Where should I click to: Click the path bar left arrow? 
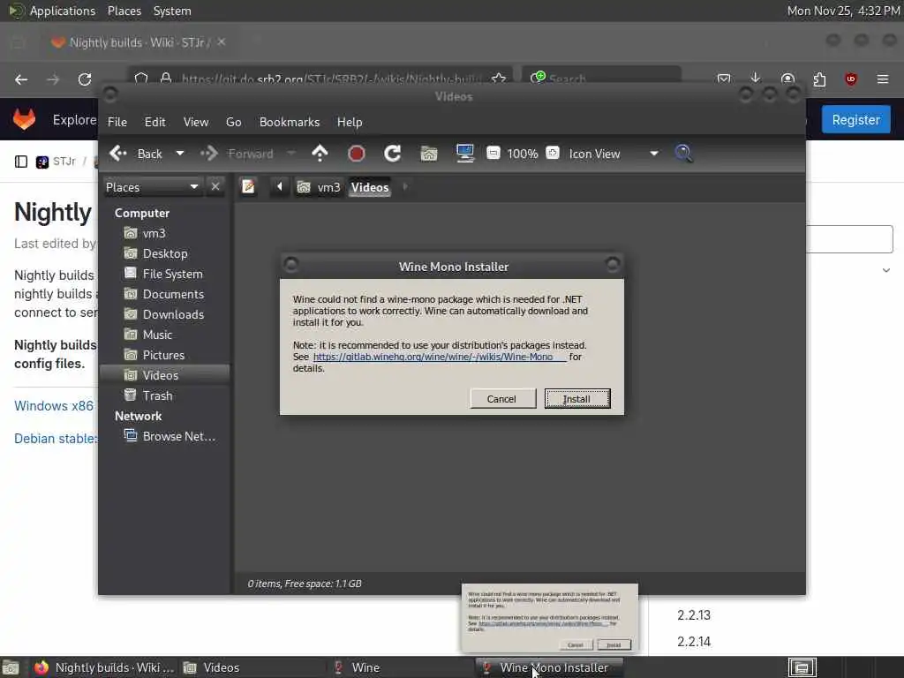(280, 187)
